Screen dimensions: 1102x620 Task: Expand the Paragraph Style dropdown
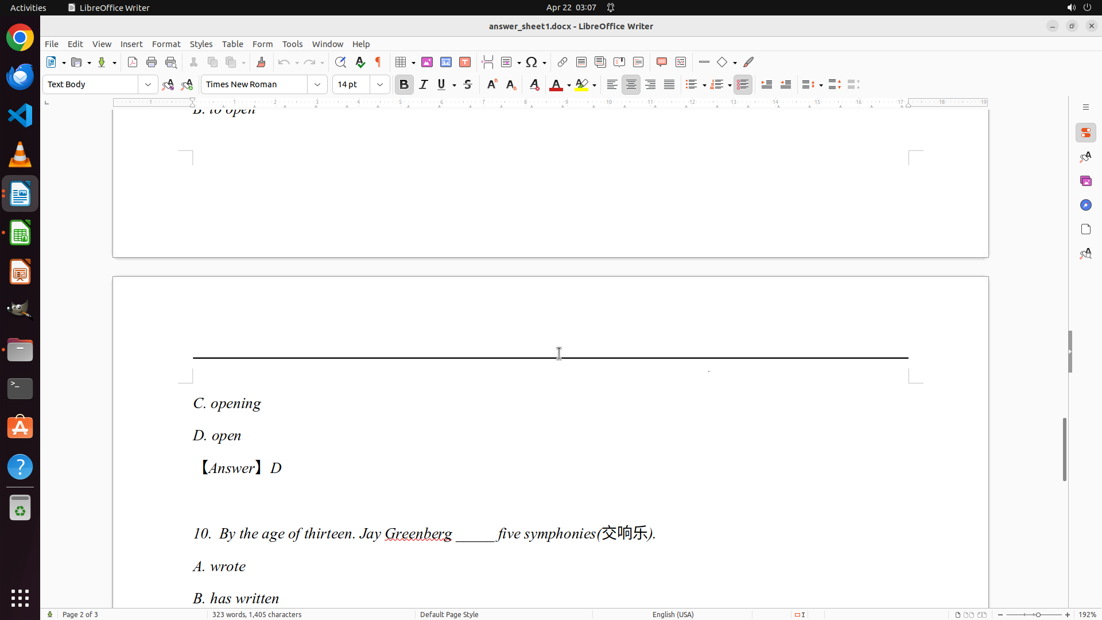coord(148,84)
